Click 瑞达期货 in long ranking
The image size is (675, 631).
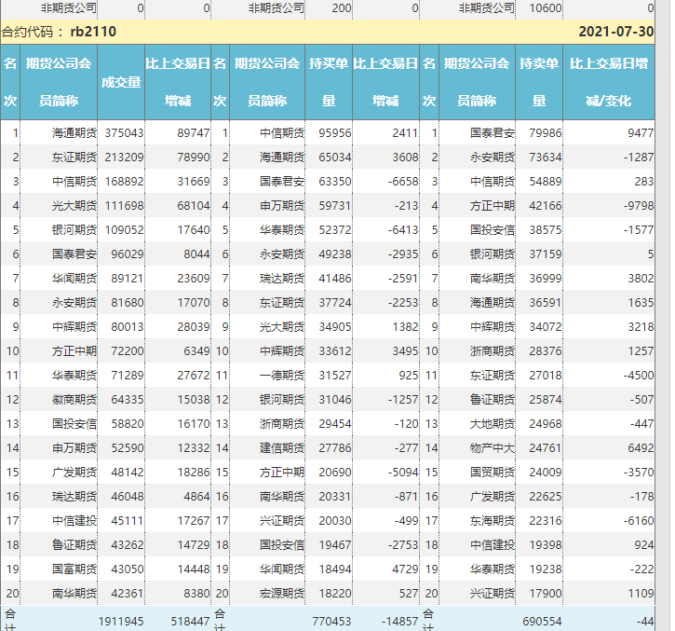pyautogui.click(x=282, y=279)
